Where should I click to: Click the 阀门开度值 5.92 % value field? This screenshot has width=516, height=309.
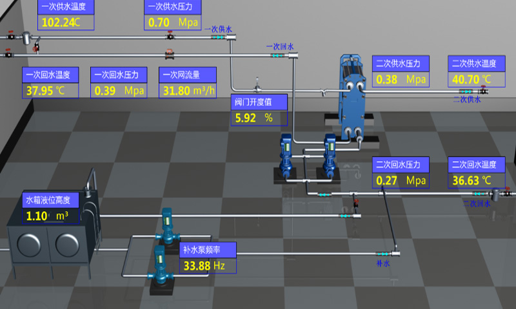[259, 118]
